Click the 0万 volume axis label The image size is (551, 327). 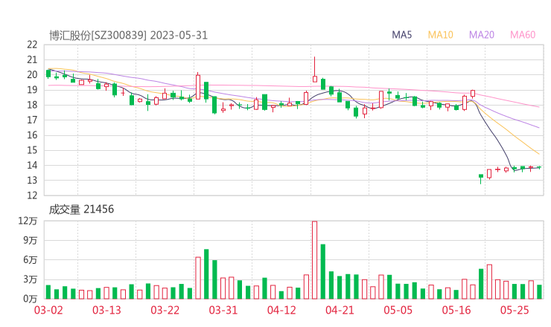31,299
